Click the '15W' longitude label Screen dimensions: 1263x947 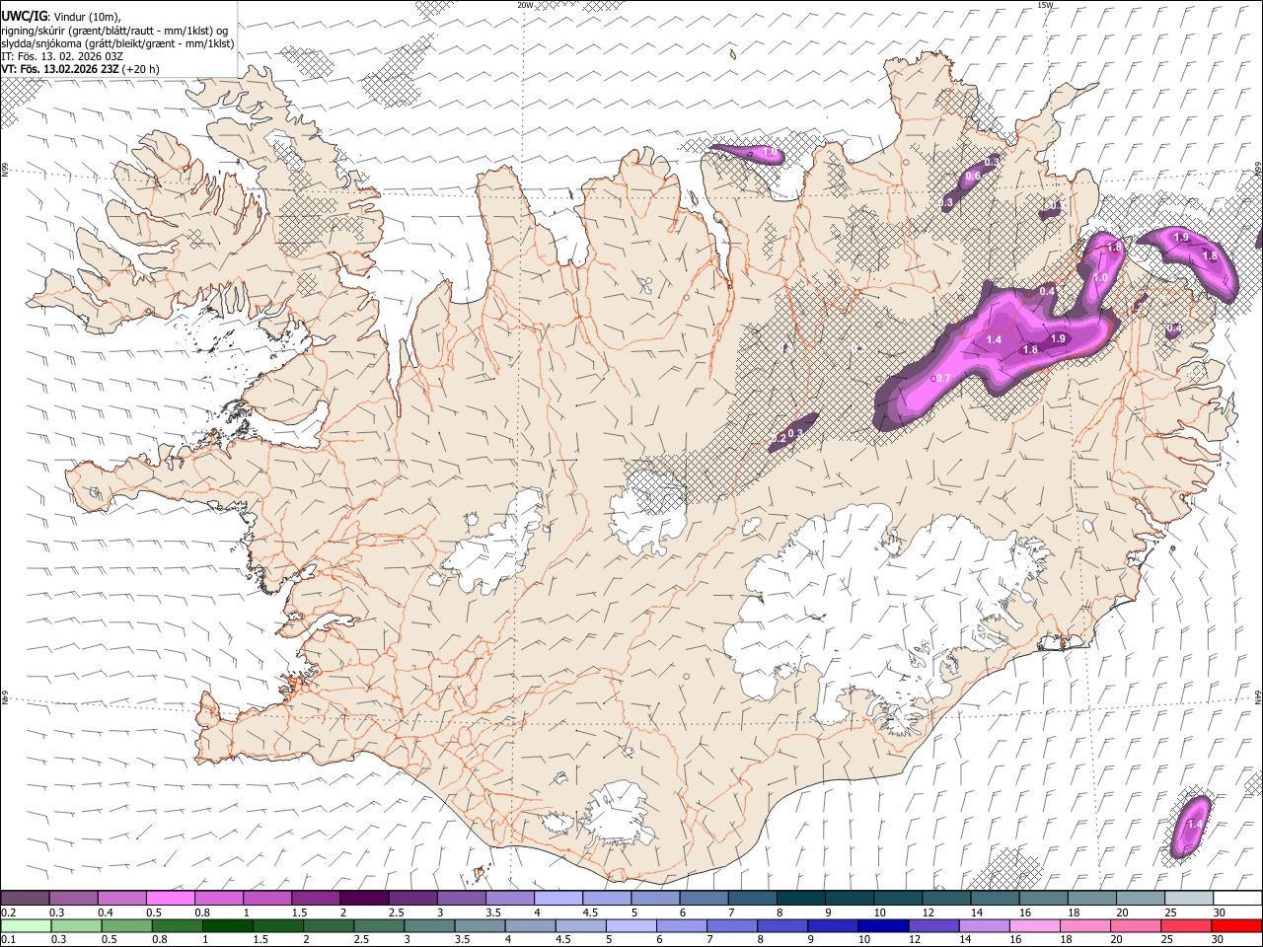point(1045,5)
